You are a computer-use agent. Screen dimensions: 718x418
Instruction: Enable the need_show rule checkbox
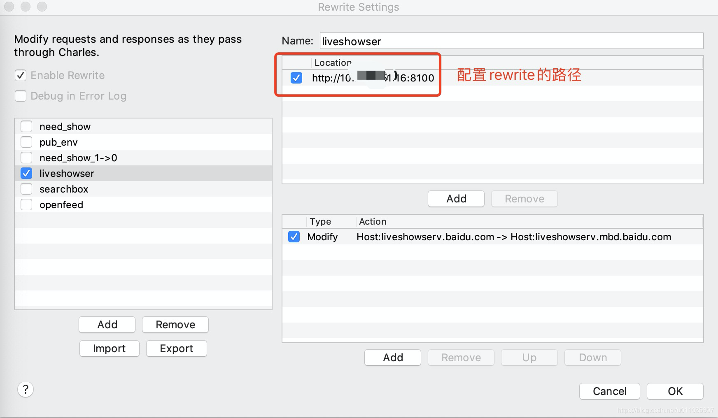tap(26, 126)
